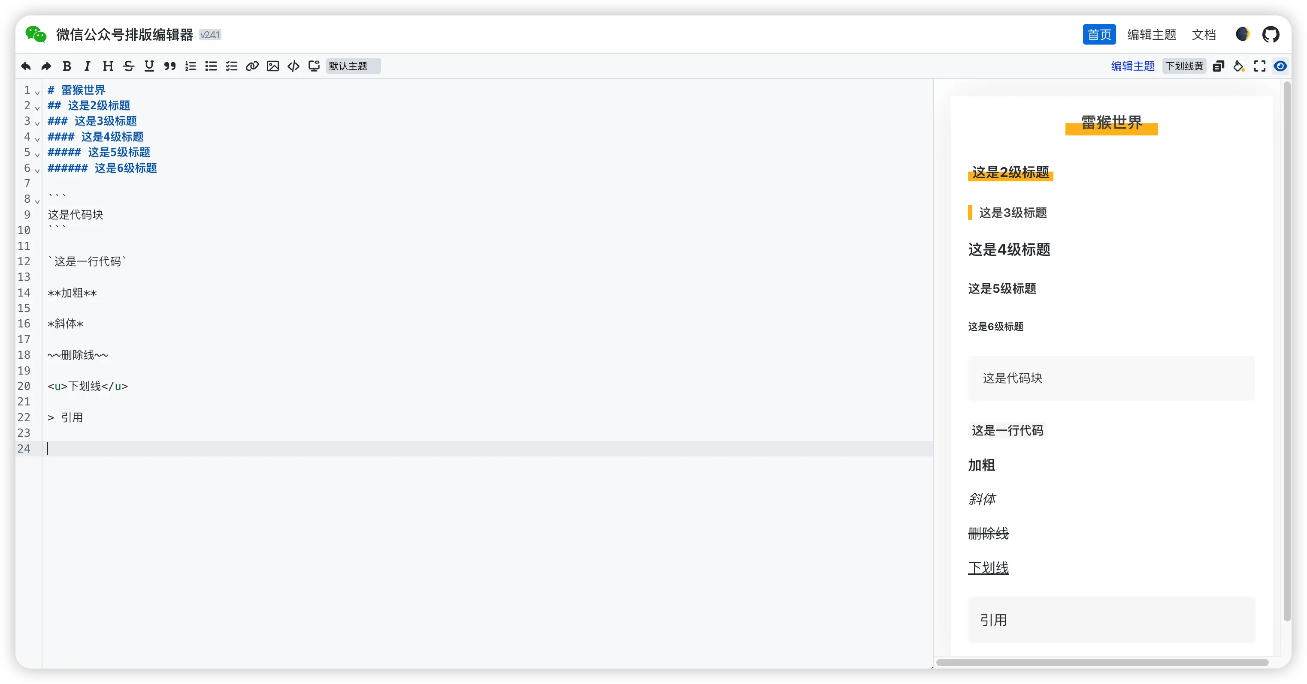1307x684 pixels.
Task: Click editor line '~~删除线~~'
Action: [78, 355]
